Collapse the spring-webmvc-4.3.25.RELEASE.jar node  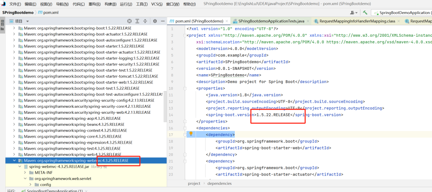20,167
